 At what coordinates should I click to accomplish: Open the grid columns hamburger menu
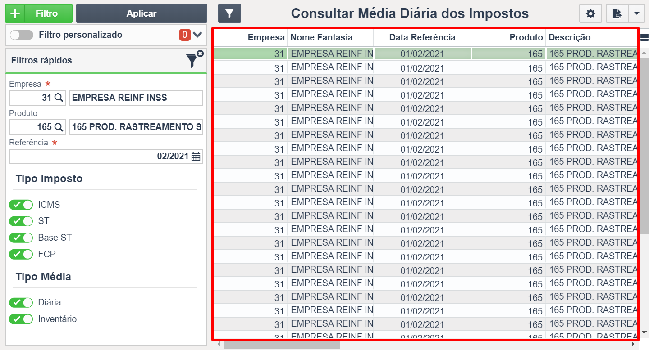(x=644, y=37)
